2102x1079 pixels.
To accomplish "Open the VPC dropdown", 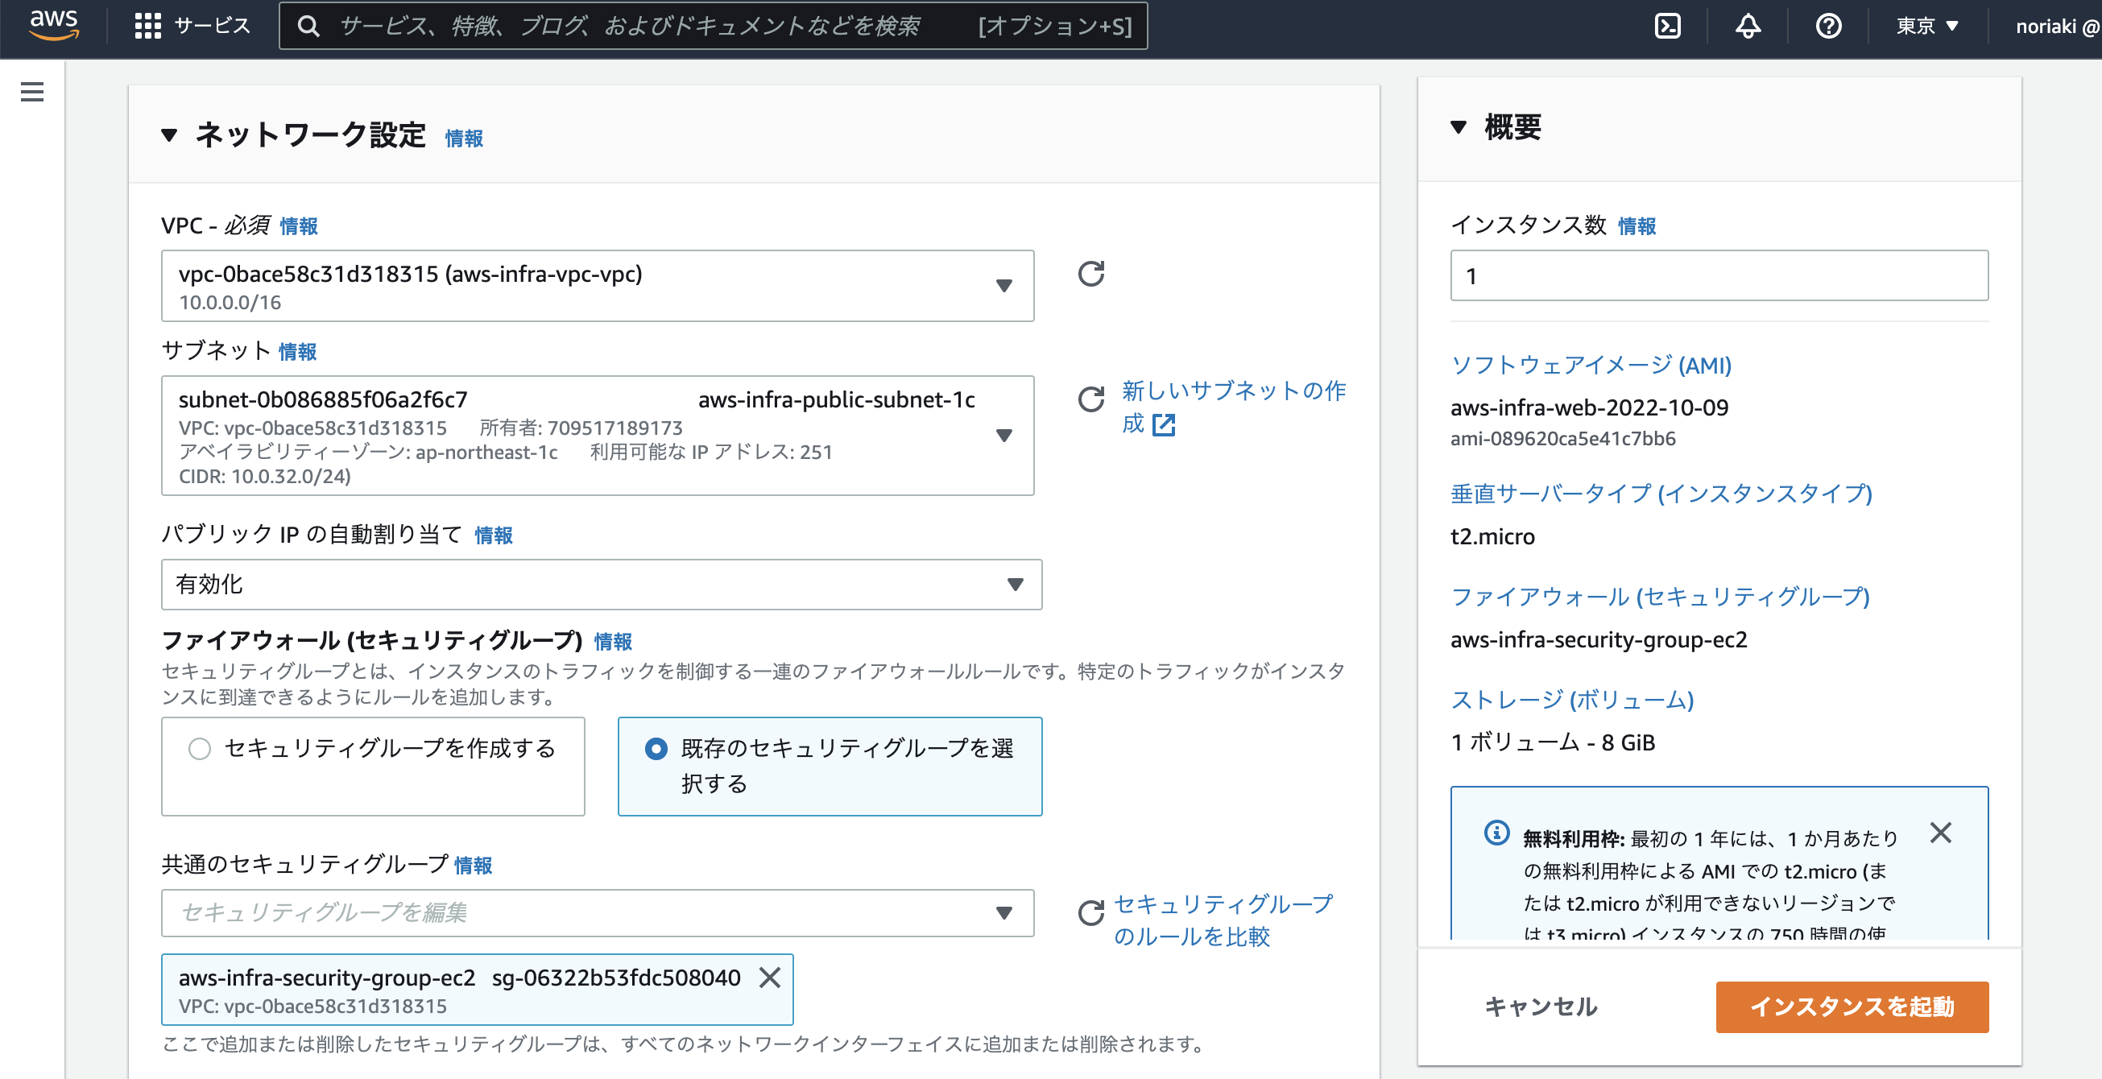I will 1004,287.
